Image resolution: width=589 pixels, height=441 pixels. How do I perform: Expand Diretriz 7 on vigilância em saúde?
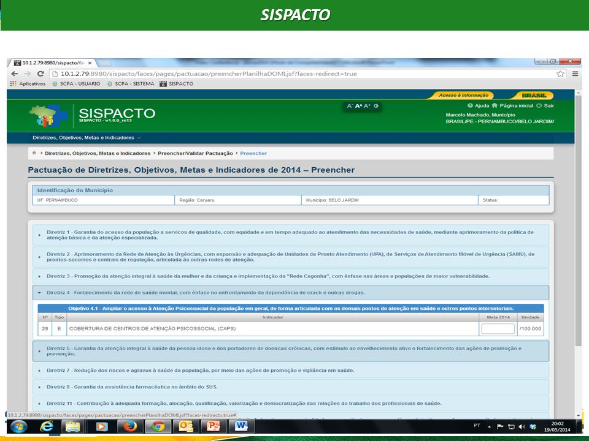[291, 371]
